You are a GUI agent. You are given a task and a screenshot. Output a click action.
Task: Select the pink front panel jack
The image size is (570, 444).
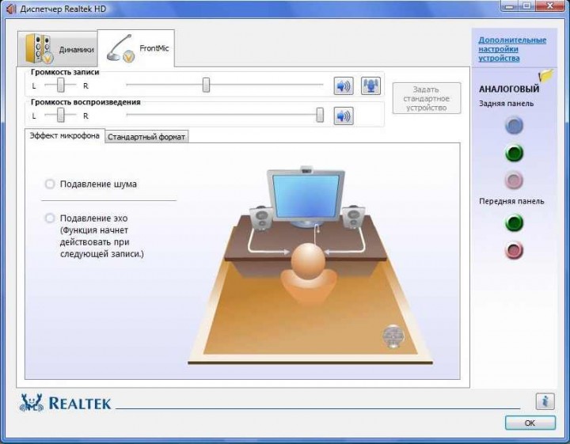[x=514, y=250]
